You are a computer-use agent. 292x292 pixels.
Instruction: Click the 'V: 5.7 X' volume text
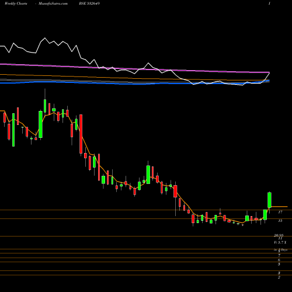point(280,242)
